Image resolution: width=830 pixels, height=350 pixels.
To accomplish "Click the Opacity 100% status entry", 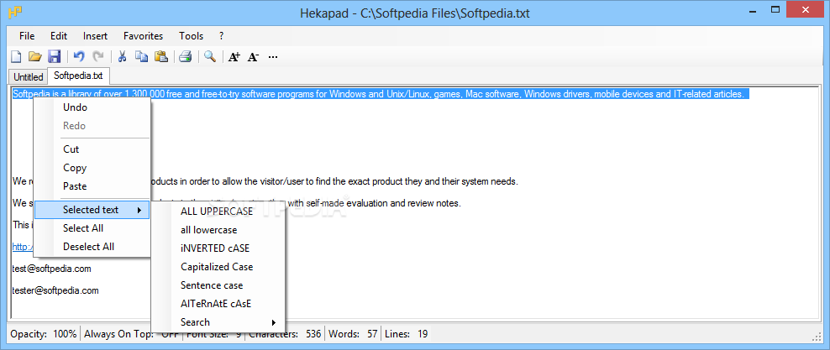I will pos(44,333).
